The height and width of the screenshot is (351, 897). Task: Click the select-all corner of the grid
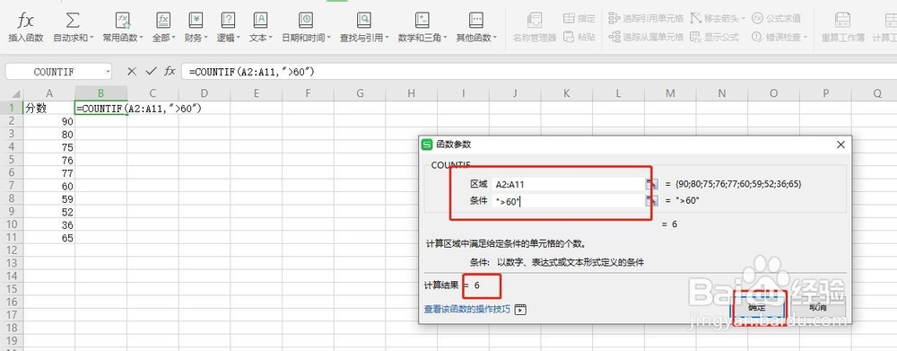[12, 93]
